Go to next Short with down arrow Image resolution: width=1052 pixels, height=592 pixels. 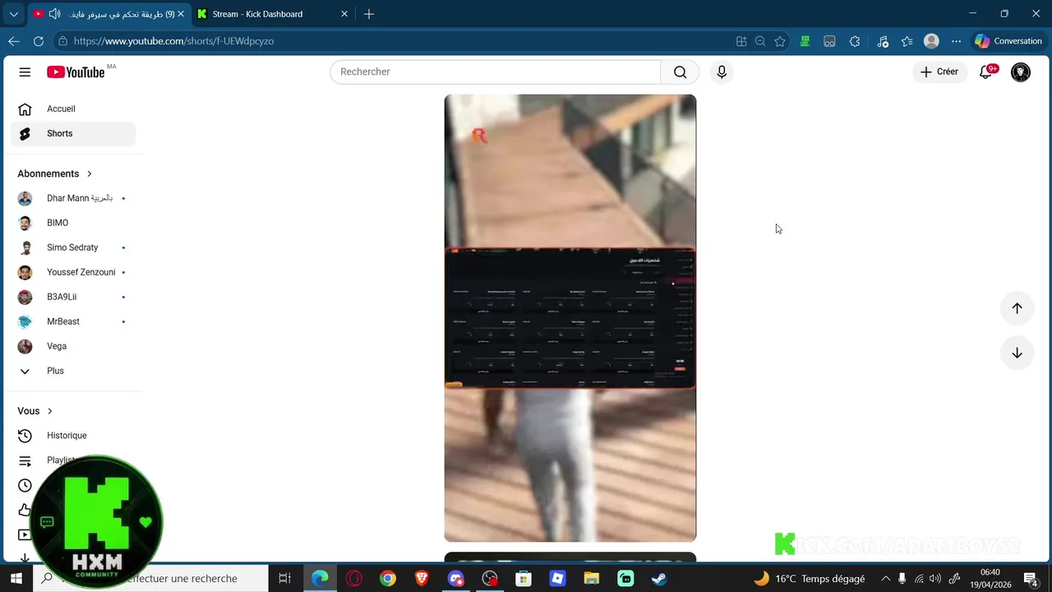tap(1017, 353)
